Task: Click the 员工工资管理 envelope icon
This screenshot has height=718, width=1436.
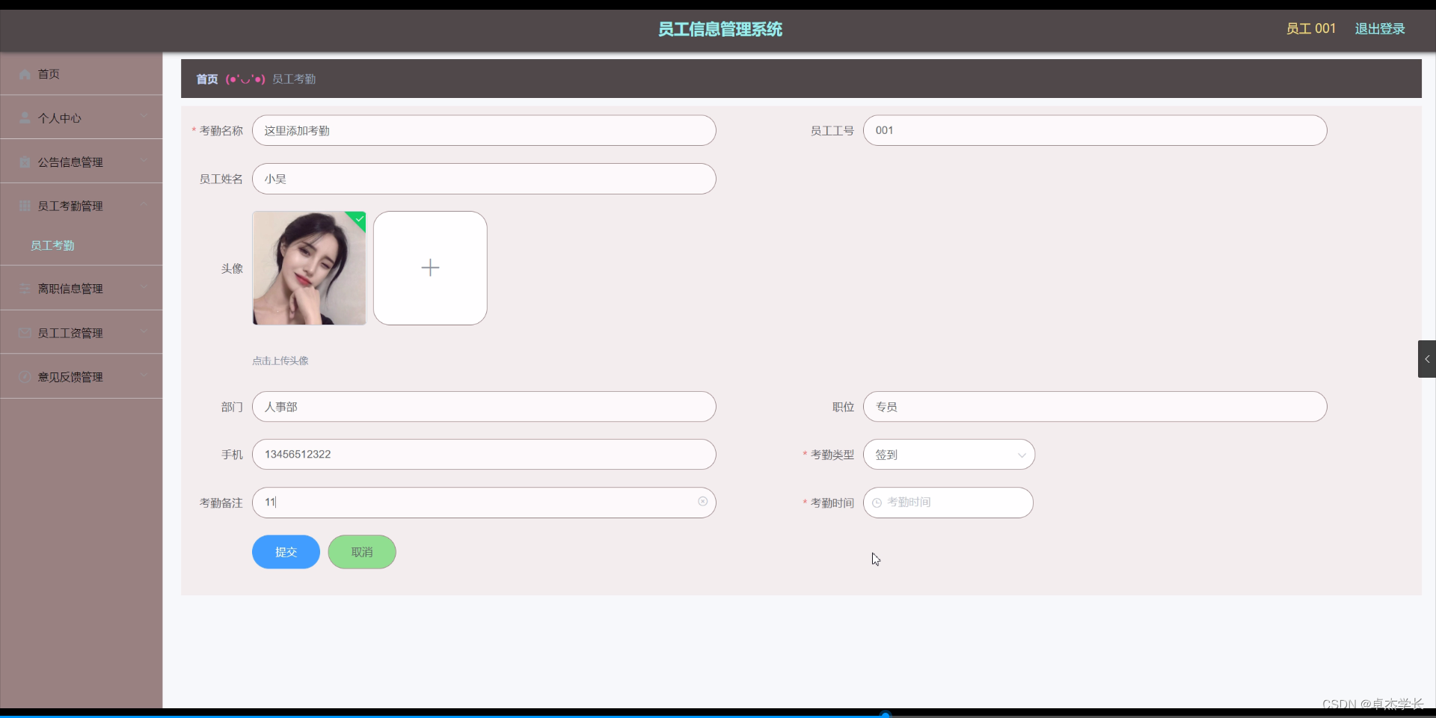Action: [23, 332]
